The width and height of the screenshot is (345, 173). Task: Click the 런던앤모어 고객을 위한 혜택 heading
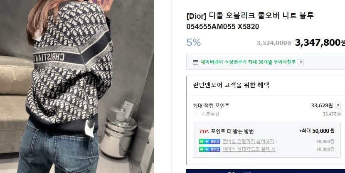click(x=231, y=85)
